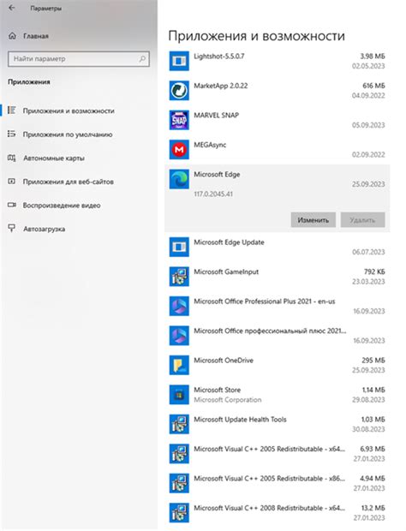Click the Visual C++ 2005 x64 icon
Screen dimensions: 406x531
pyautogui.click(x=179, y=453)
